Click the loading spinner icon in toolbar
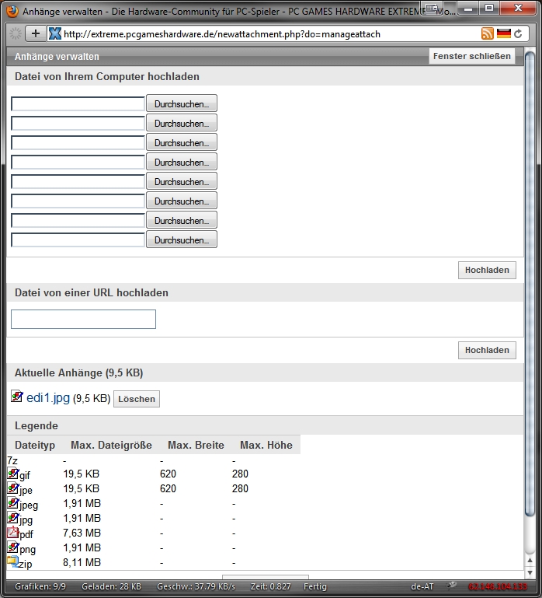This screenshot has width=542, height=598. (x=16, y=33)
